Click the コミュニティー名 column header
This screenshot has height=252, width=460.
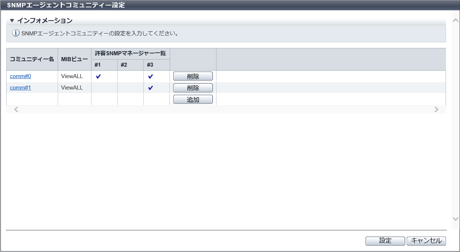32,59
